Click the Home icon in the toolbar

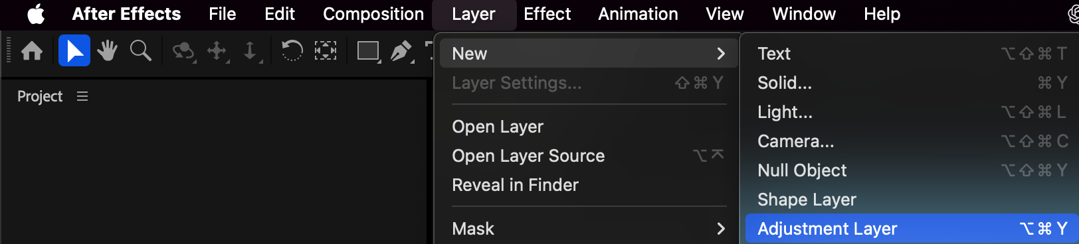(x=32, y=51)
